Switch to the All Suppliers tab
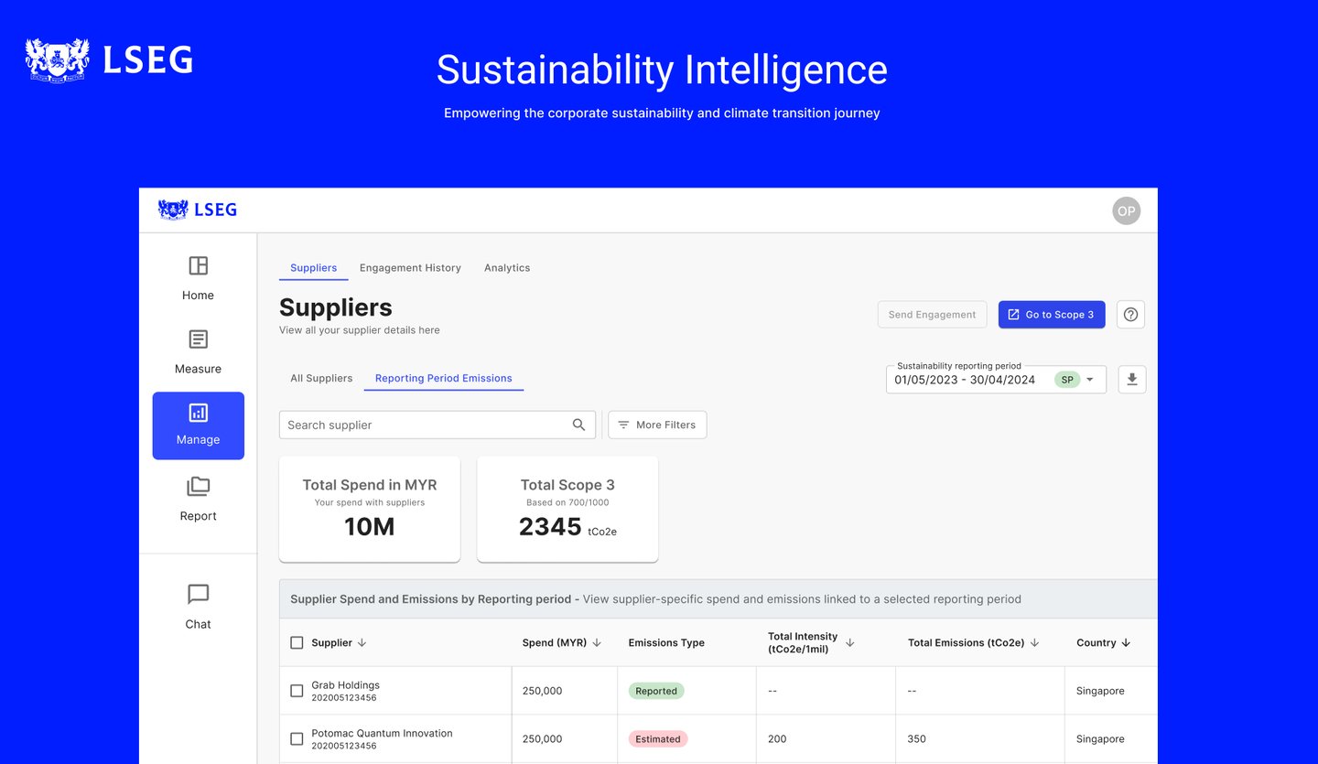This screenshot has height=764, width=1318. click(321, 378)
